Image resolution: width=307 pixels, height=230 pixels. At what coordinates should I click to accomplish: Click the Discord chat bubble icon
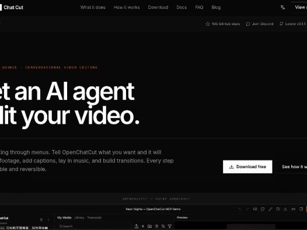(248, 24)
